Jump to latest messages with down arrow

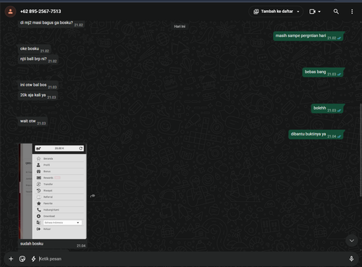pyautogui.click(x=352, y=240)
